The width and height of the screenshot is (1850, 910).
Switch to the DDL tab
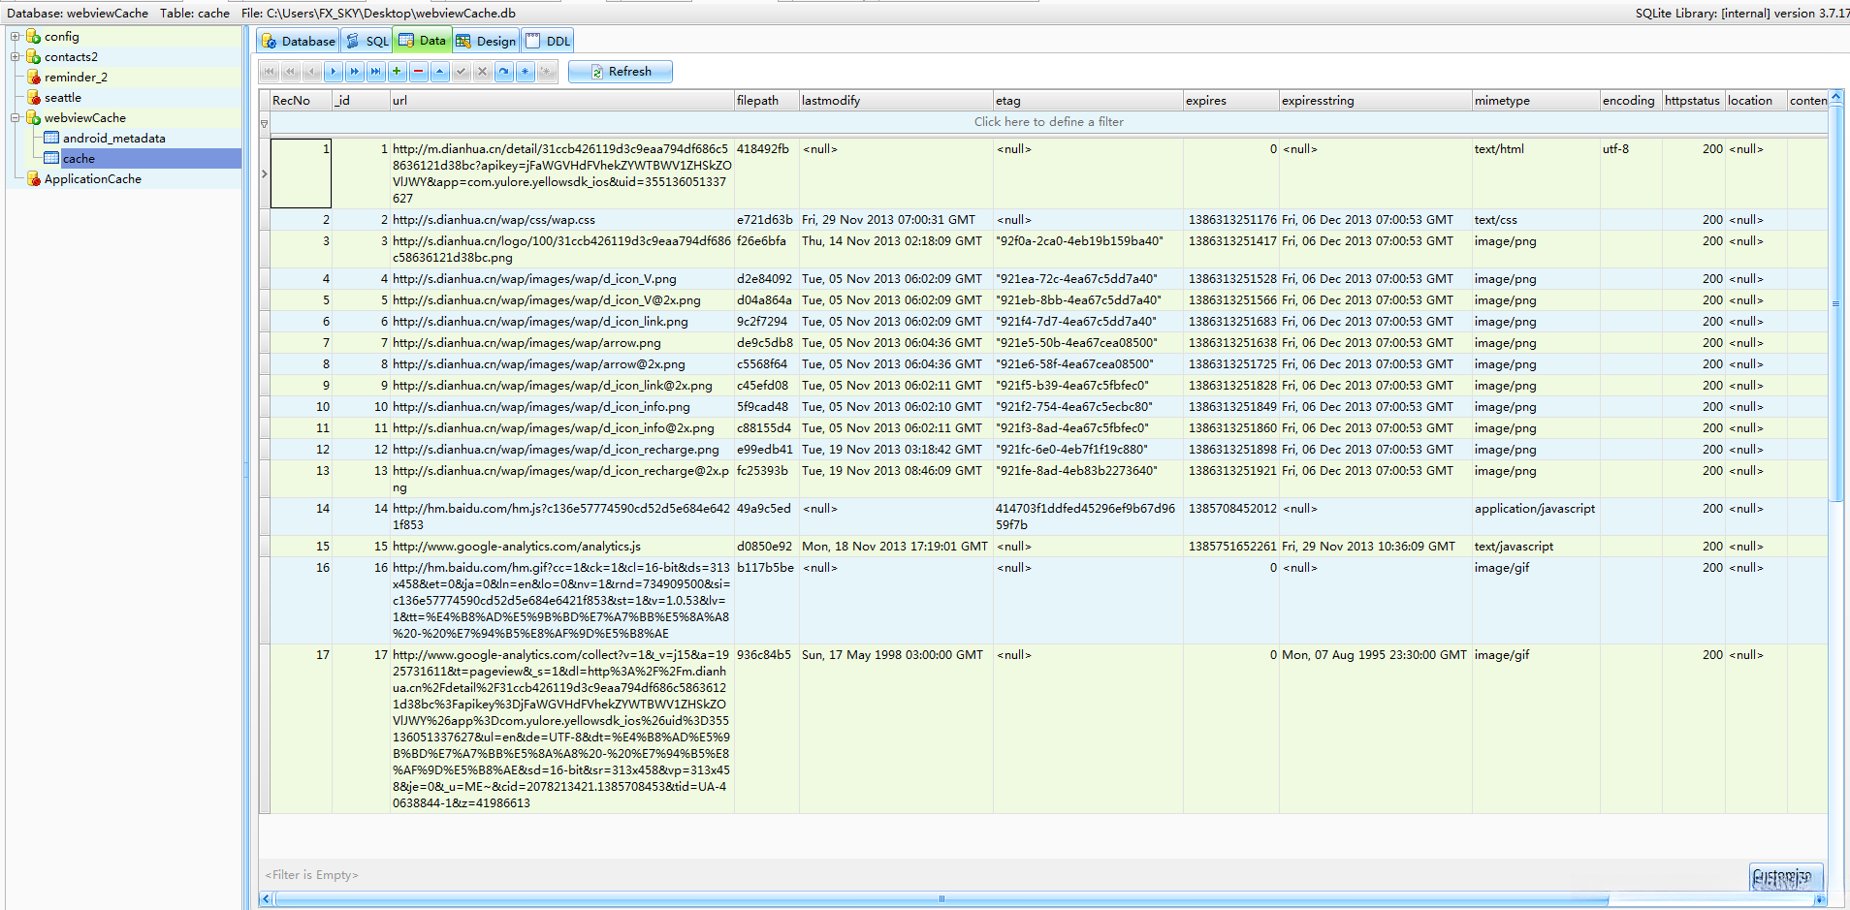pos(548,41)
